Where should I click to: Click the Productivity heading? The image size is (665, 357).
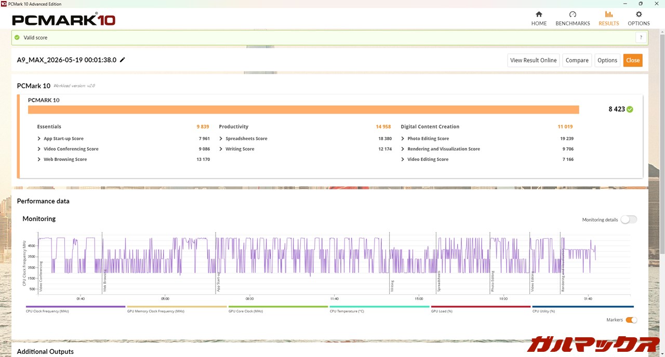click(234, 127)
